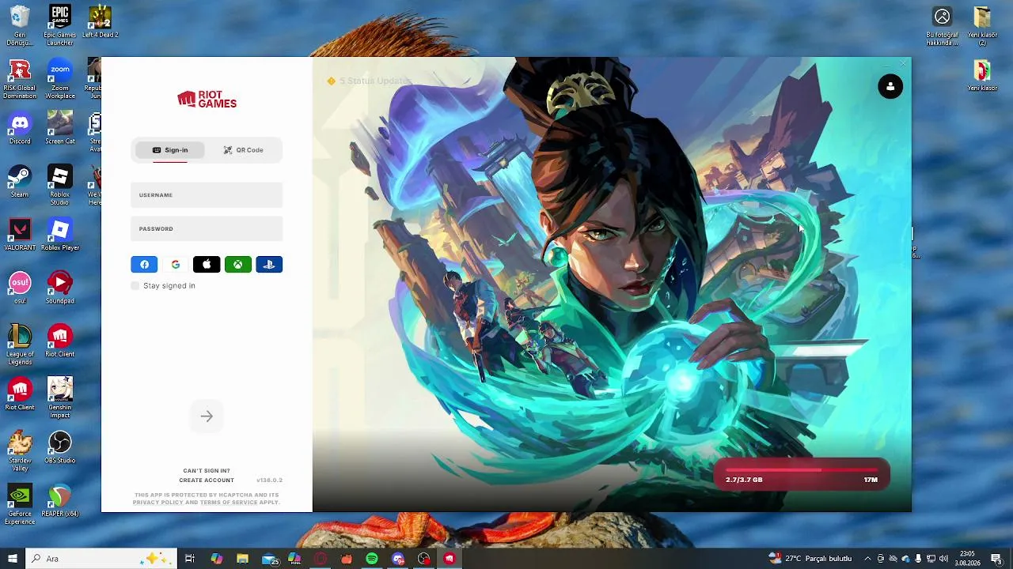
Task: Open the PRIVACY POLICY link
Action: click(x=157, y=503)
